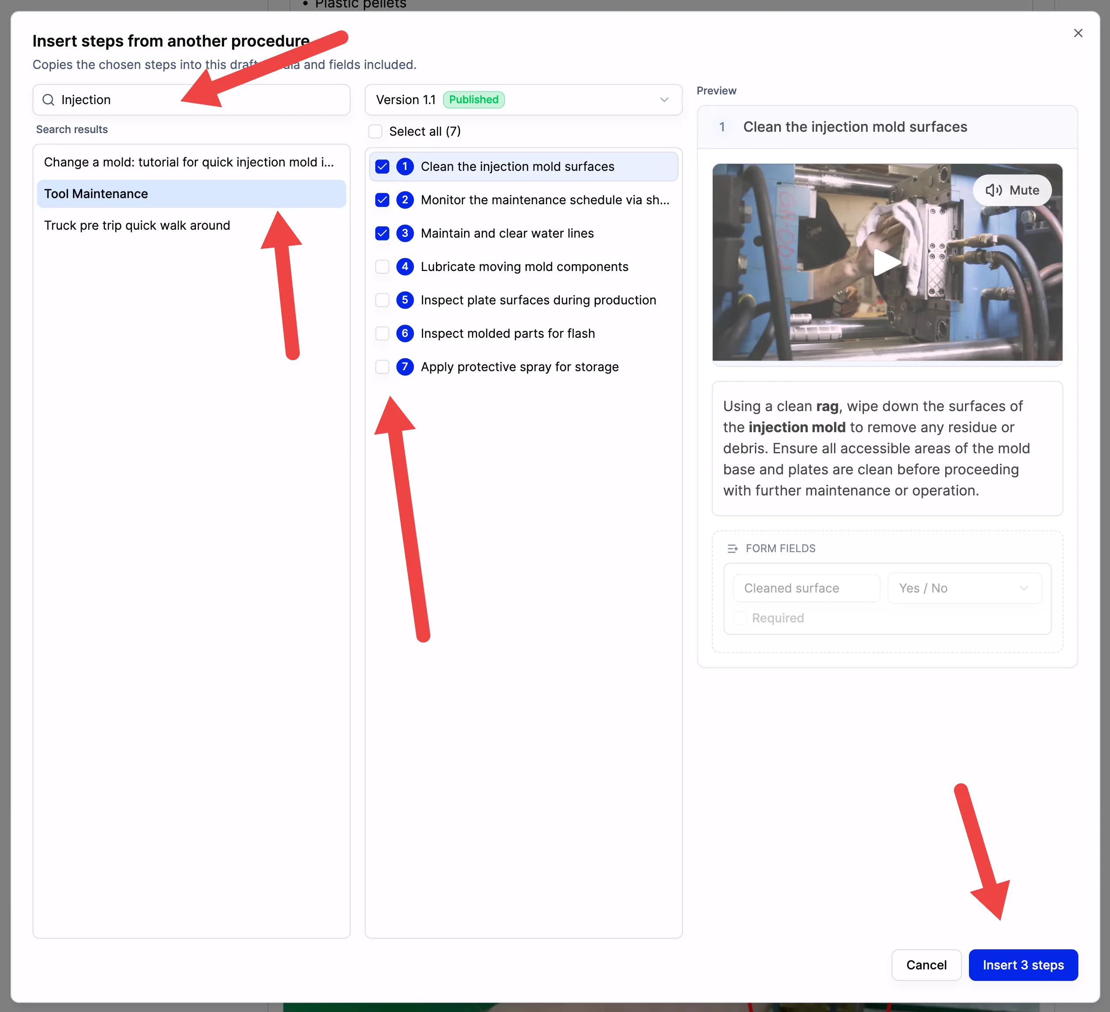This screenshot has height=1012, width=1110.
Task: Uncheck Monitor the maintenance schedule step
Action: pos(382,200)
